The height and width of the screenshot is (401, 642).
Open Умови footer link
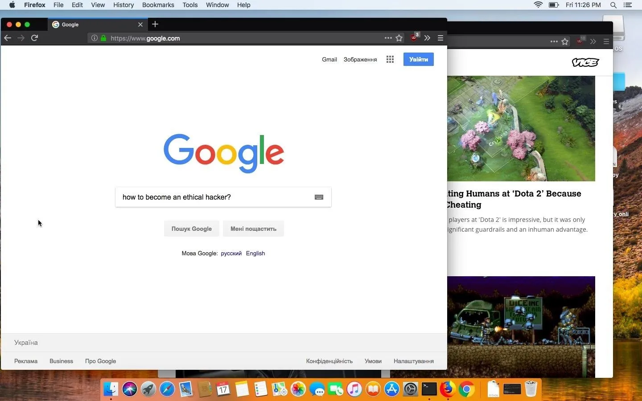click(373, 361)
